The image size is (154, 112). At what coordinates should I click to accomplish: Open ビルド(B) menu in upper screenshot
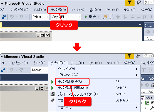click(40, 10)
